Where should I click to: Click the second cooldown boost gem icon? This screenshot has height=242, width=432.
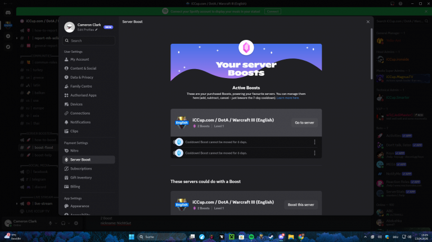pos(179,153)
